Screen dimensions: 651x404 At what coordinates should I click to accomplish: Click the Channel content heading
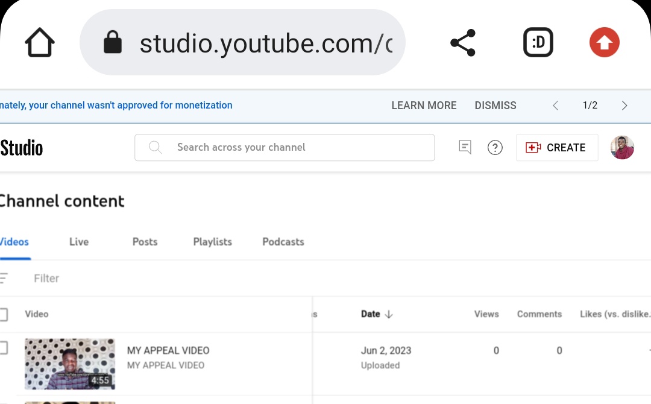point(62,201)
